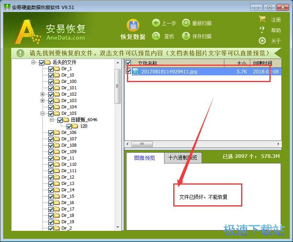Click the tree scrollbar up arrow
This screenshot has width=293, height=242.
point(117,63)
